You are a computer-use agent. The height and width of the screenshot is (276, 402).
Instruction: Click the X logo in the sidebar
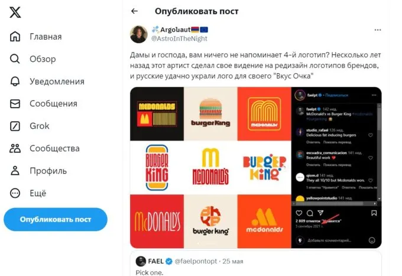click(16, 14)
